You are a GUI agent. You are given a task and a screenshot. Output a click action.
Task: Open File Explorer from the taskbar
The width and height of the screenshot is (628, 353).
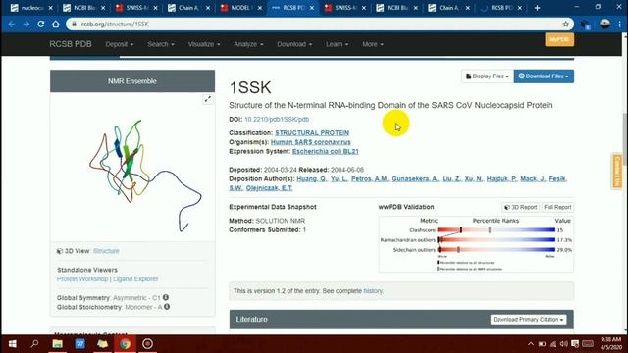click(57, 344)
